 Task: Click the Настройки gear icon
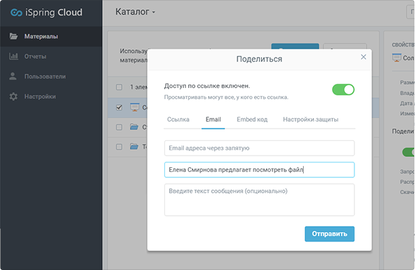14,96
